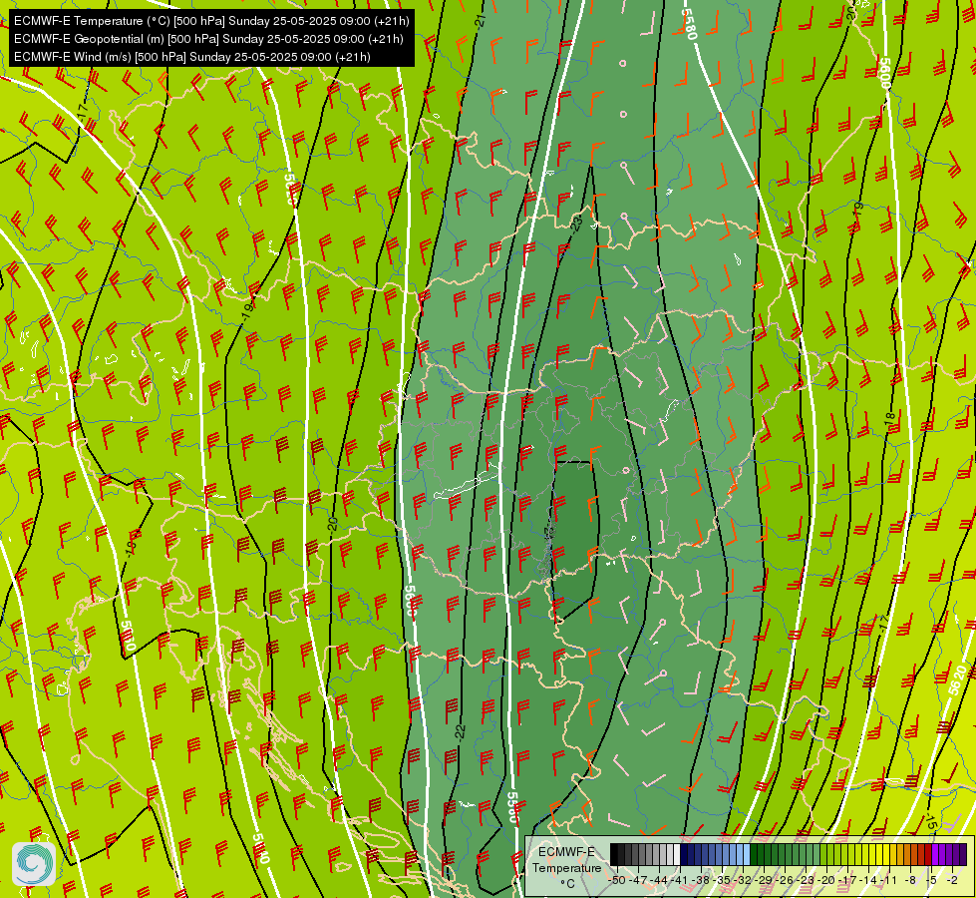Viewport: 976px width, 898px height.
Task: Click the -47 label on the temperature legend
Action: pyautogui.click(x=638, y=880)
